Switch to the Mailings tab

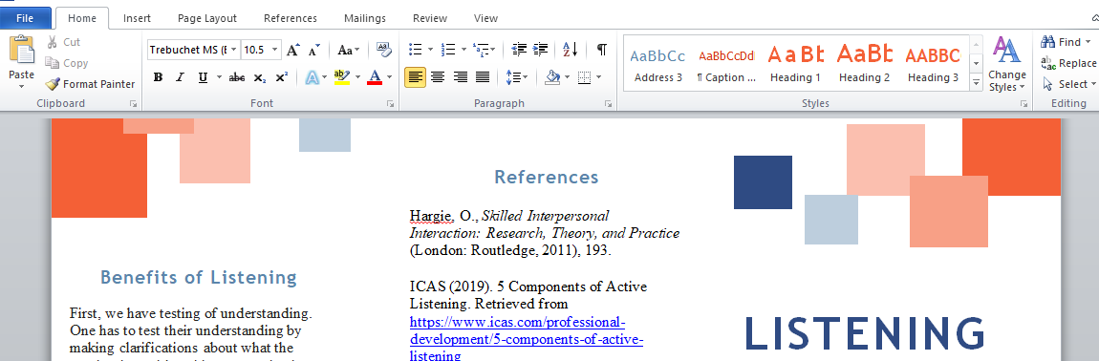[365, 18]
